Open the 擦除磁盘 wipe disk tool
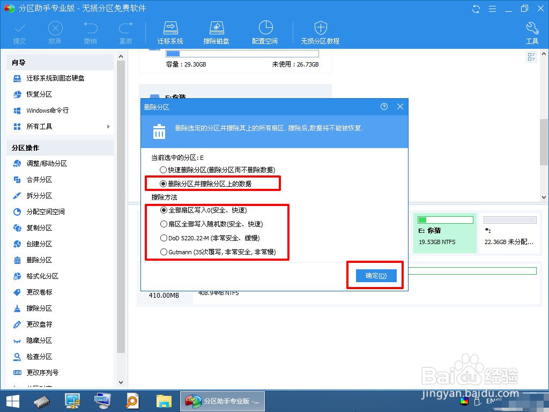This screenshot has height=412, width=549. click(x=217, y=33)
